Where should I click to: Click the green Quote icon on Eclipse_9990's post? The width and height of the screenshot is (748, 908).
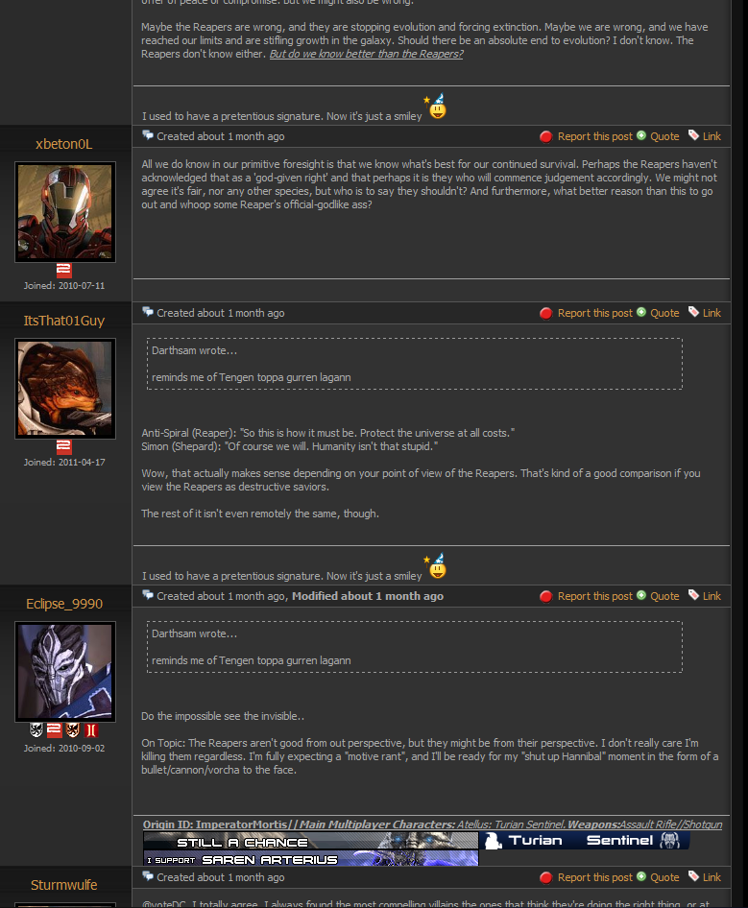[x=641, y=595]
